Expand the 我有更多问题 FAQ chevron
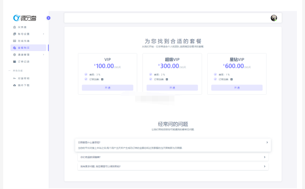 265,166
